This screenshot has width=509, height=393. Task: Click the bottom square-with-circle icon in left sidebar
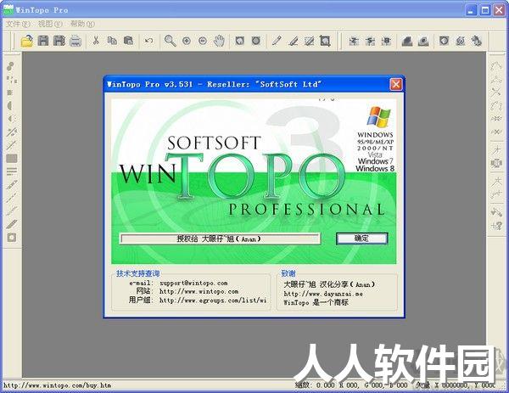pos(12,238)
